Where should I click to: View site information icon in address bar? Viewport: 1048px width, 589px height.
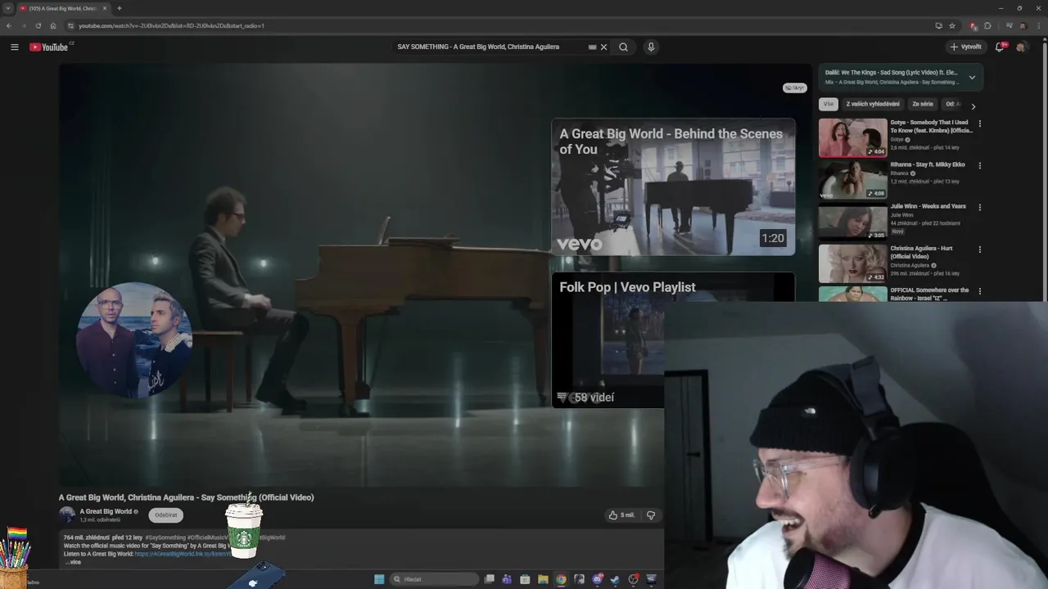coord(70,25)
